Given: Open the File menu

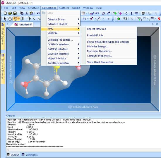Looking at the screenshot, I should 6,8.
